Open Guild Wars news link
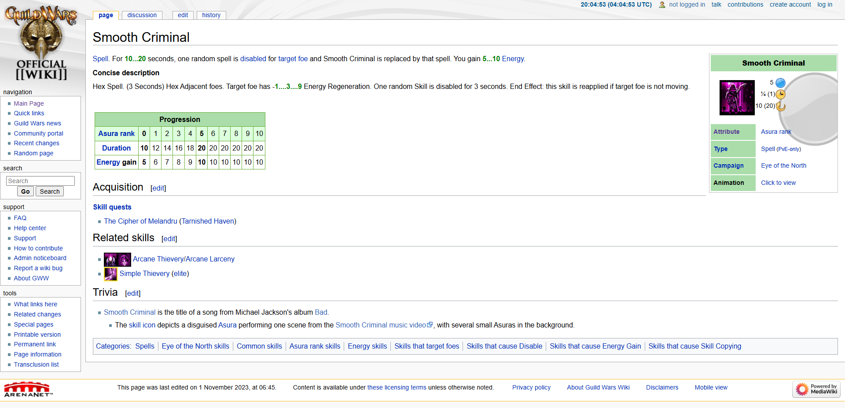The width and height of the screenshot is (845, 408). pyautogui.click(x=37, y=123)
